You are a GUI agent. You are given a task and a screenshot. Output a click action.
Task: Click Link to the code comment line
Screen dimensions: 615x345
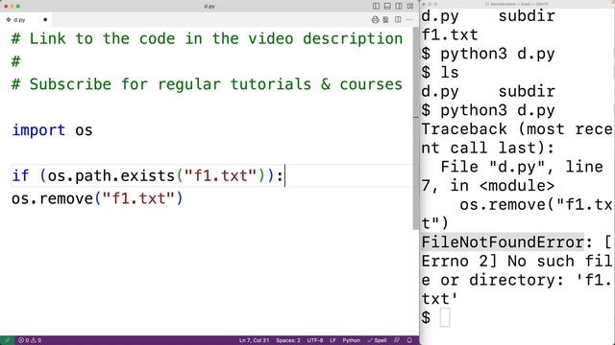208,38
